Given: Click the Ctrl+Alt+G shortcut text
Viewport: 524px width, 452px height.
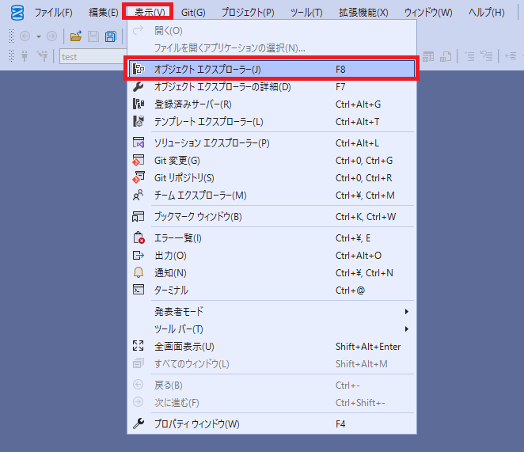Looking at the screenshot, I should (x=358, y=104).
